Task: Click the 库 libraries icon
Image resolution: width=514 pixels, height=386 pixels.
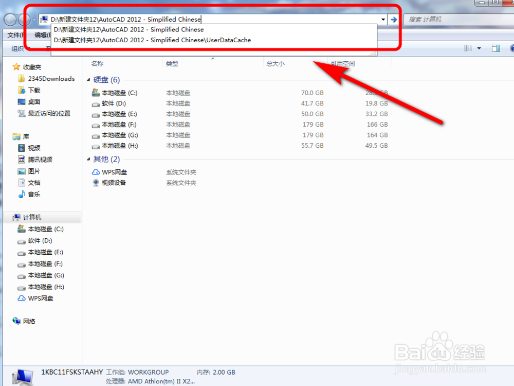Action: [x=16, y=136]
